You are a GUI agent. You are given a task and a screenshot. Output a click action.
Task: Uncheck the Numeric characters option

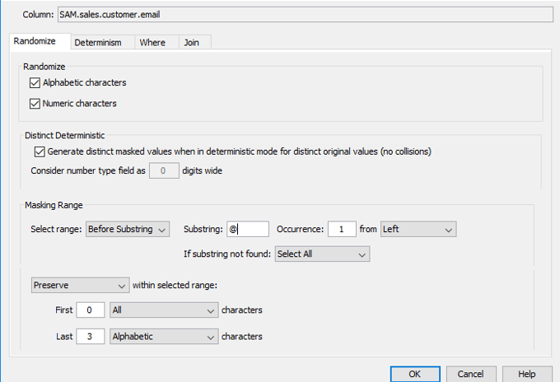(x=35, y=104)
